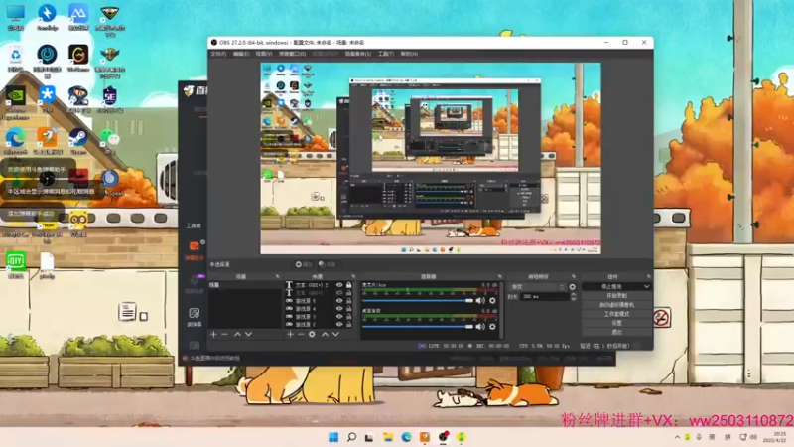The height and width of the screenshot is (447, 794).
Task: Open the 文件(F) menu
Action: [x=218, y=54]
